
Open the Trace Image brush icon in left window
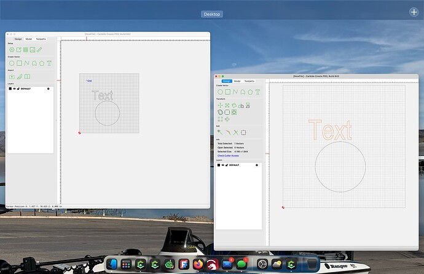click(x=20, y=77)
